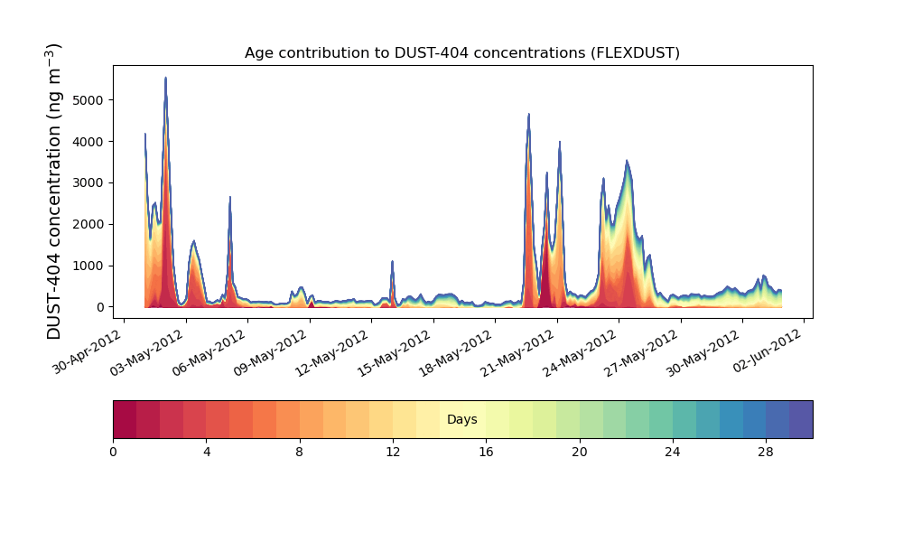
Task: Select the y-axis tick label 3000
Action: coord(88,183)
